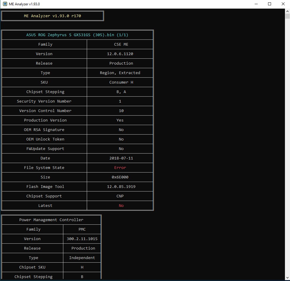Click the 'B, A' chipset stepping value
The image size is (290, 281).
pos(121,92)
